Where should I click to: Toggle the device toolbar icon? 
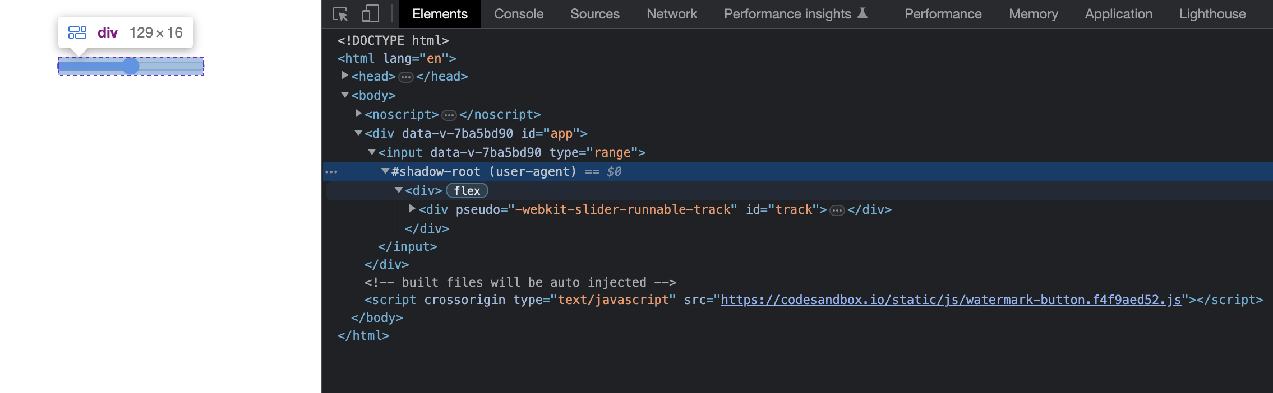(x=370, y=14)
